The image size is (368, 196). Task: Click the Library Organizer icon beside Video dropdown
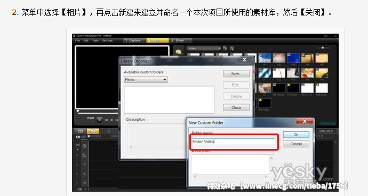pyautogui.click(x=225, y=48)
